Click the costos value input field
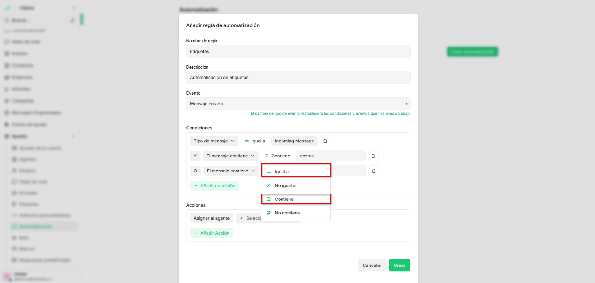 pyautogui.click(x=331, y=156)
